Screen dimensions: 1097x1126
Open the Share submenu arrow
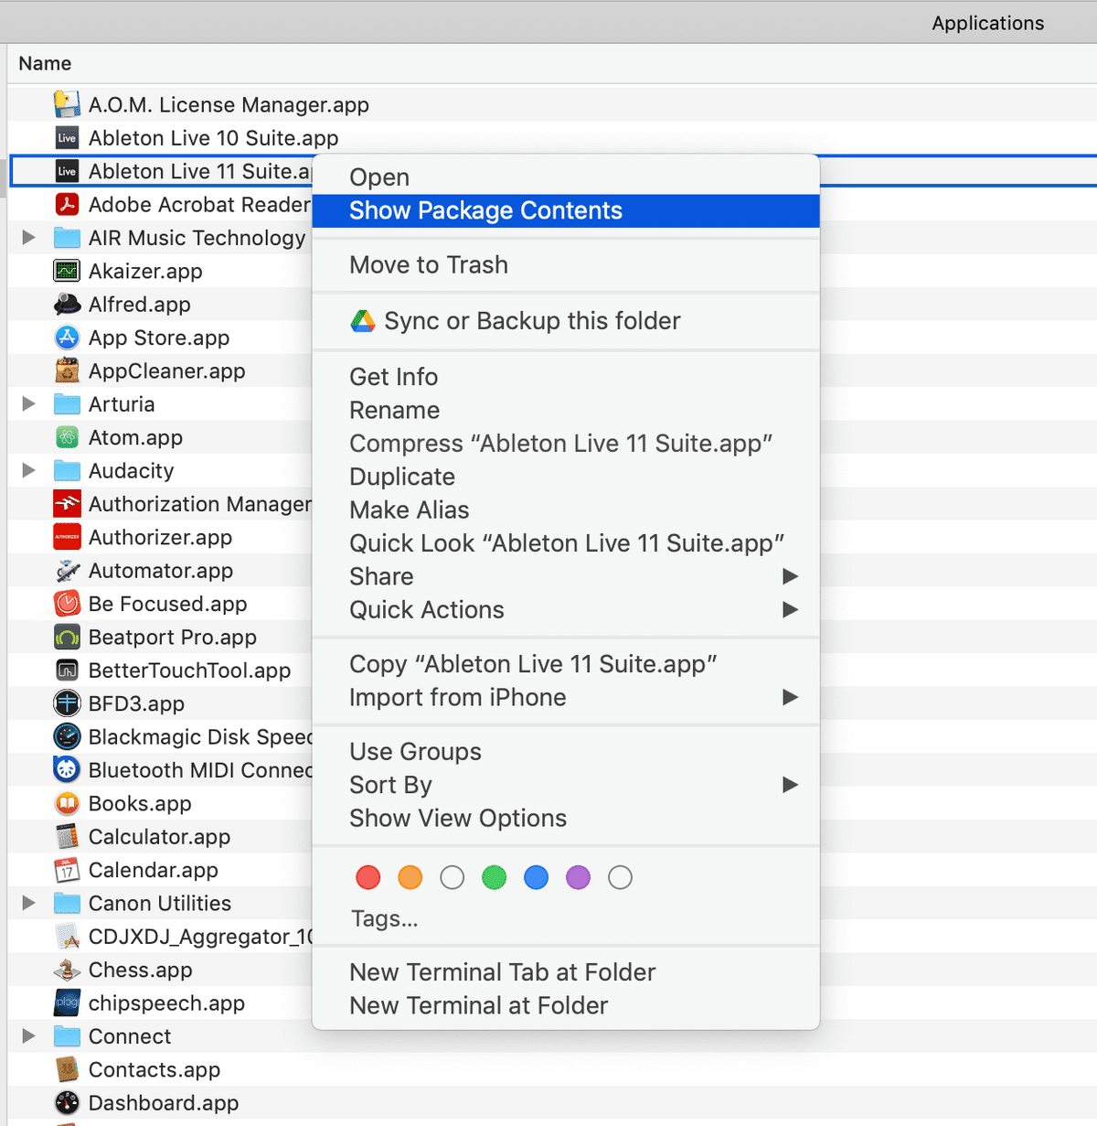791,576
